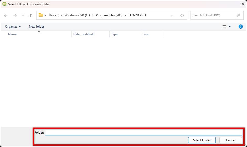Click the Back navigation arrow
This screenshot has width=247, height=147.
coord(6,15)
